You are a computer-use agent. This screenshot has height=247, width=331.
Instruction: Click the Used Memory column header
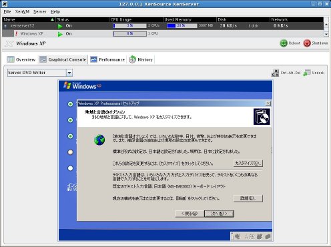190,19
